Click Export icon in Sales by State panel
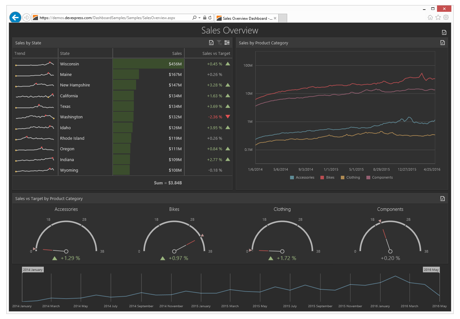 coord(211,43)
